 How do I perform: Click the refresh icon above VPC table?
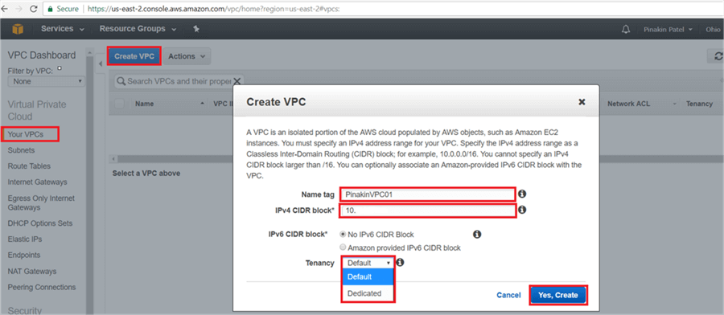point(718,55)
